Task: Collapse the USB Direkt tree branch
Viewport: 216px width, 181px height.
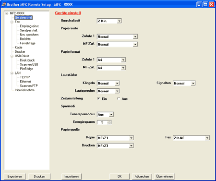Action: (12, 56)
